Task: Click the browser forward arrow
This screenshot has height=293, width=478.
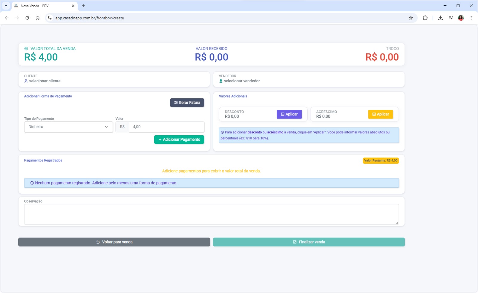Action: point(17,18)
